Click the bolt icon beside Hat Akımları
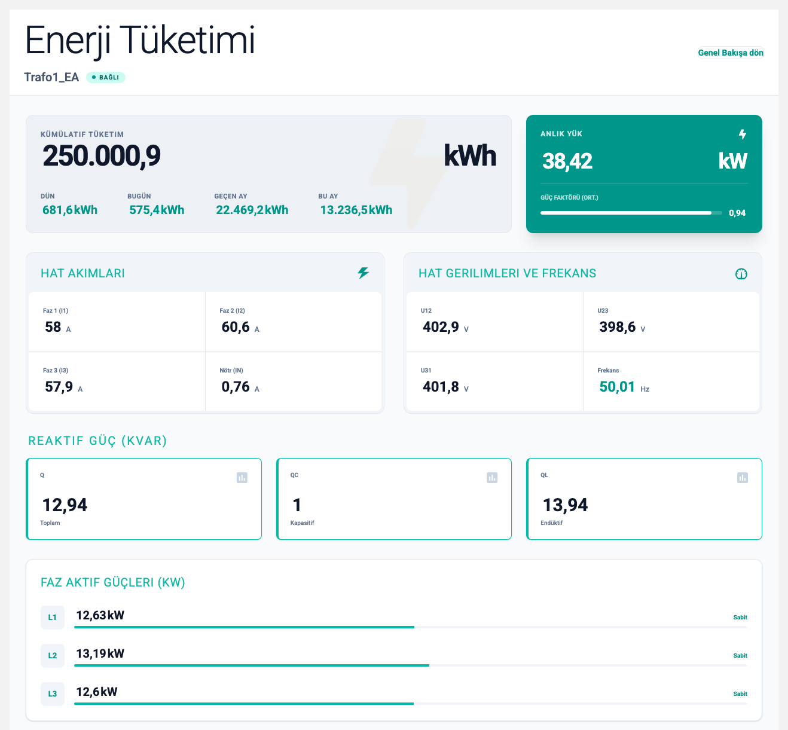The width and height of the screenshot is (788, 730). [x=364, y=273]
